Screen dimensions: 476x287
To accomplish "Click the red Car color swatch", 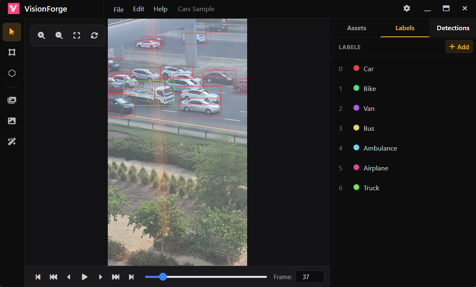I will [x=357, y=68].
